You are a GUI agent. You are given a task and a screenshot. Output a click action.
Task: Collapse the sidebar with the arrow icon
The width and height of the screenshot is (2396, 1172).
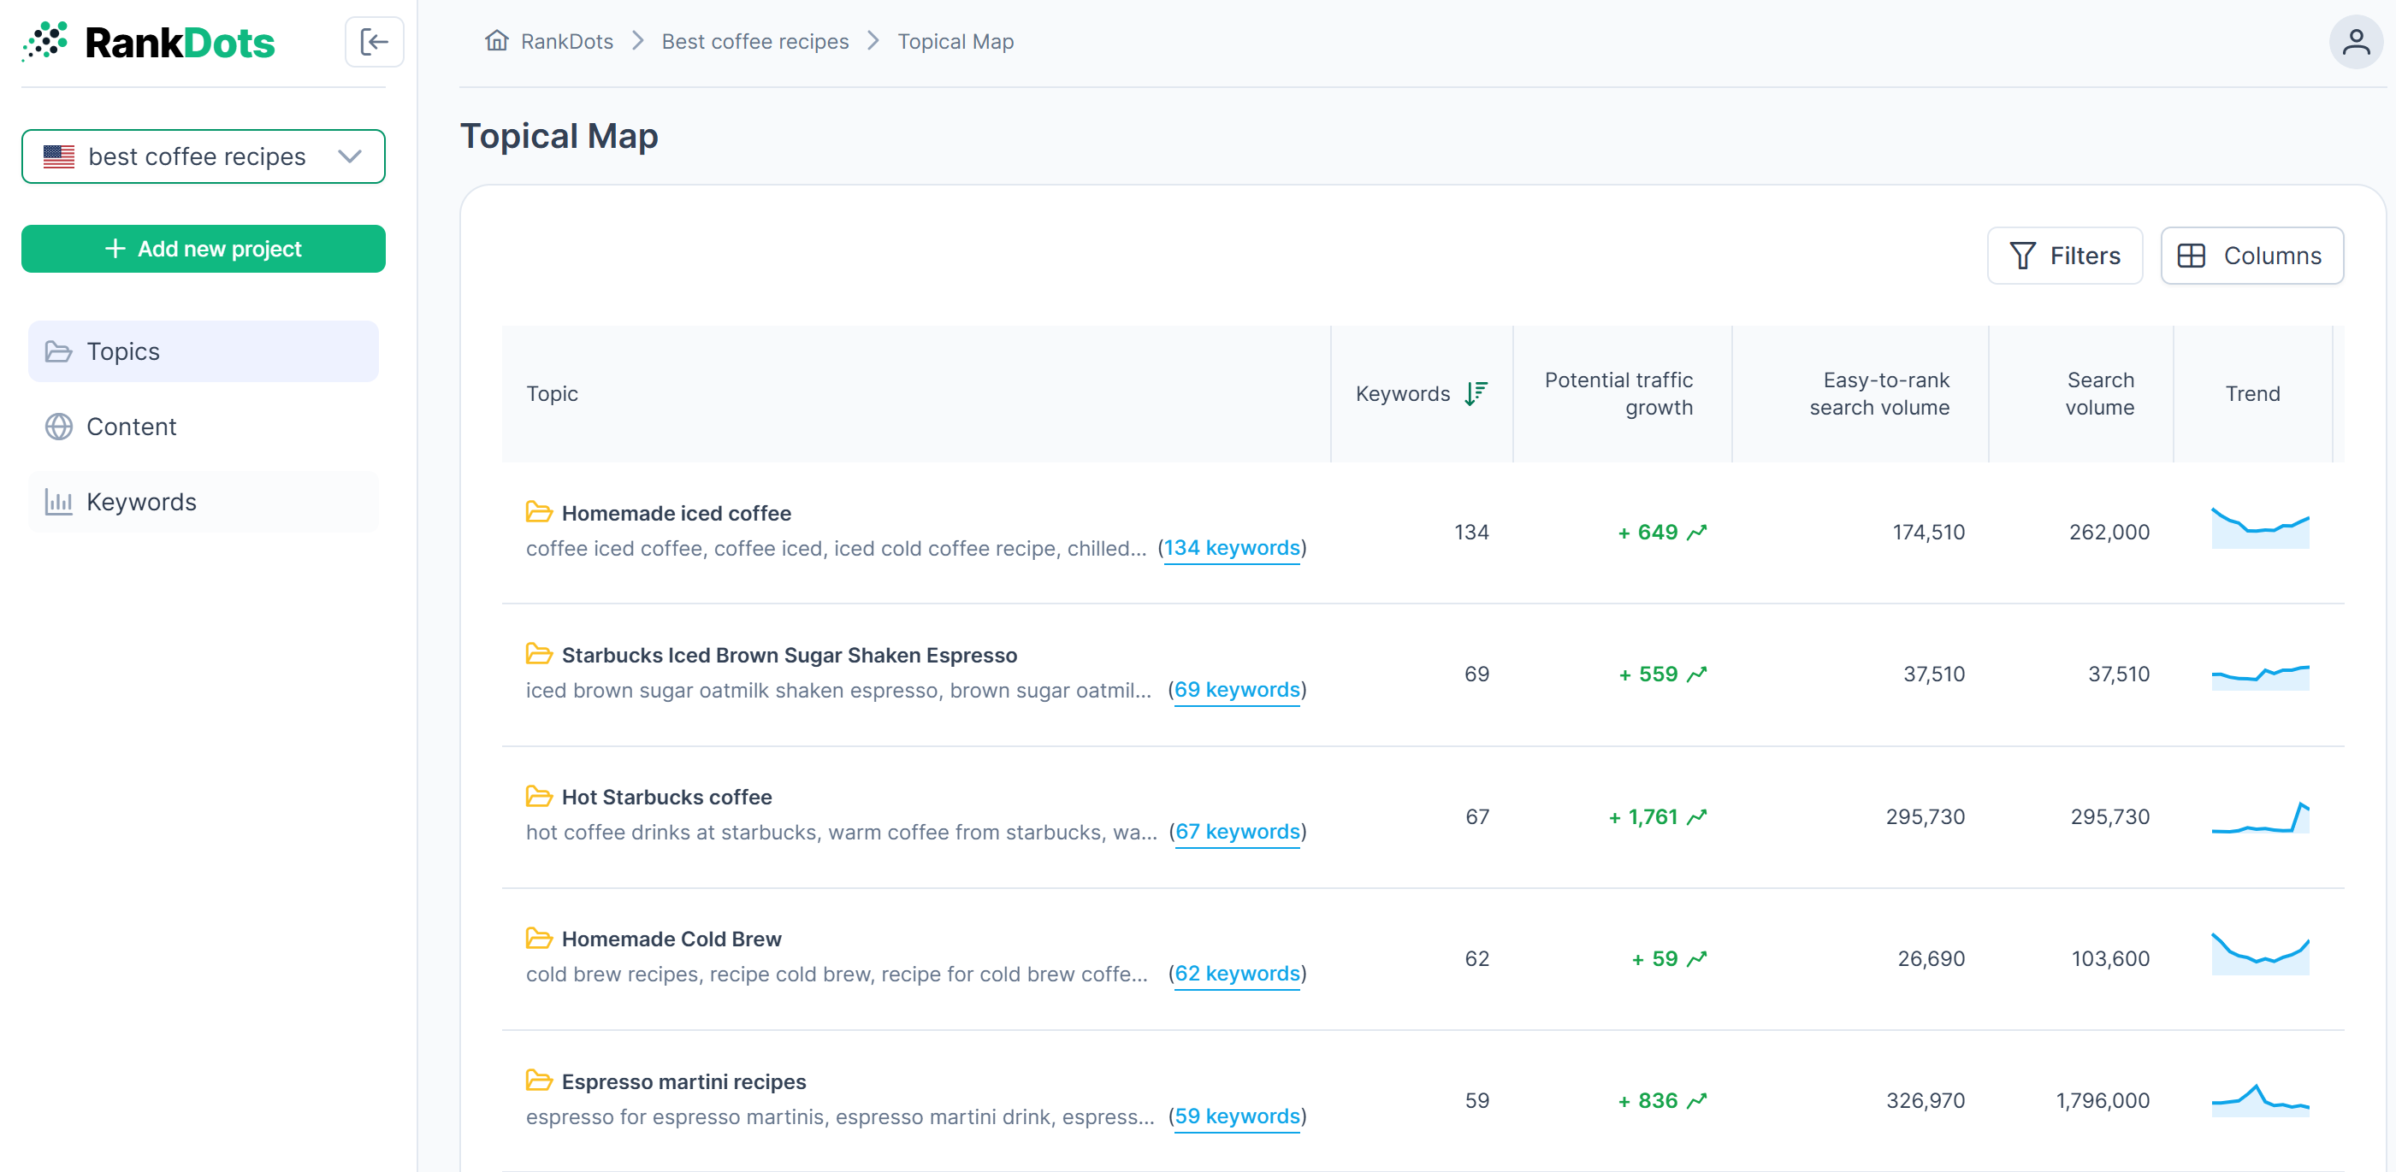[x=374, y=42]
